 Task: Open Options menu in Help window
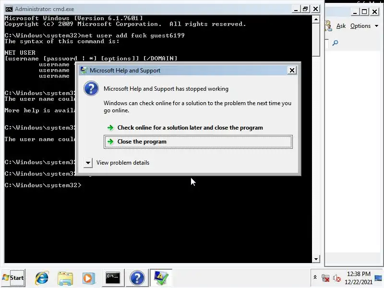pos(364,26)
